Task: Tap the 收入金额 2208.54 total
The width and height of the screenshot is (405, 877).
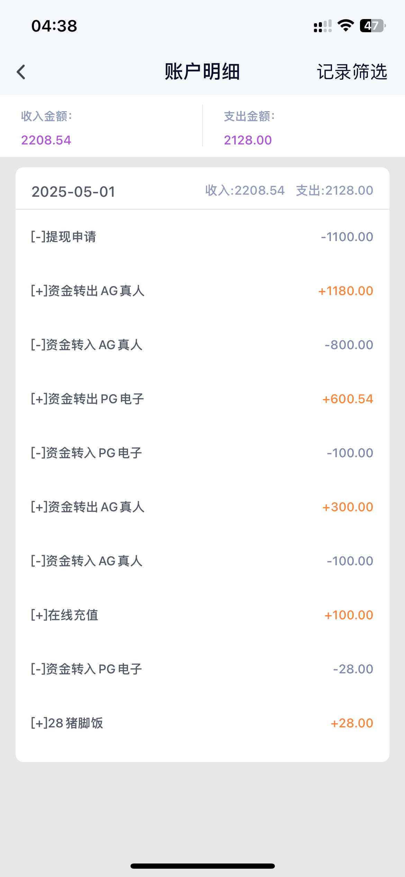Action: pyautogui.click(x=46, y=140)
